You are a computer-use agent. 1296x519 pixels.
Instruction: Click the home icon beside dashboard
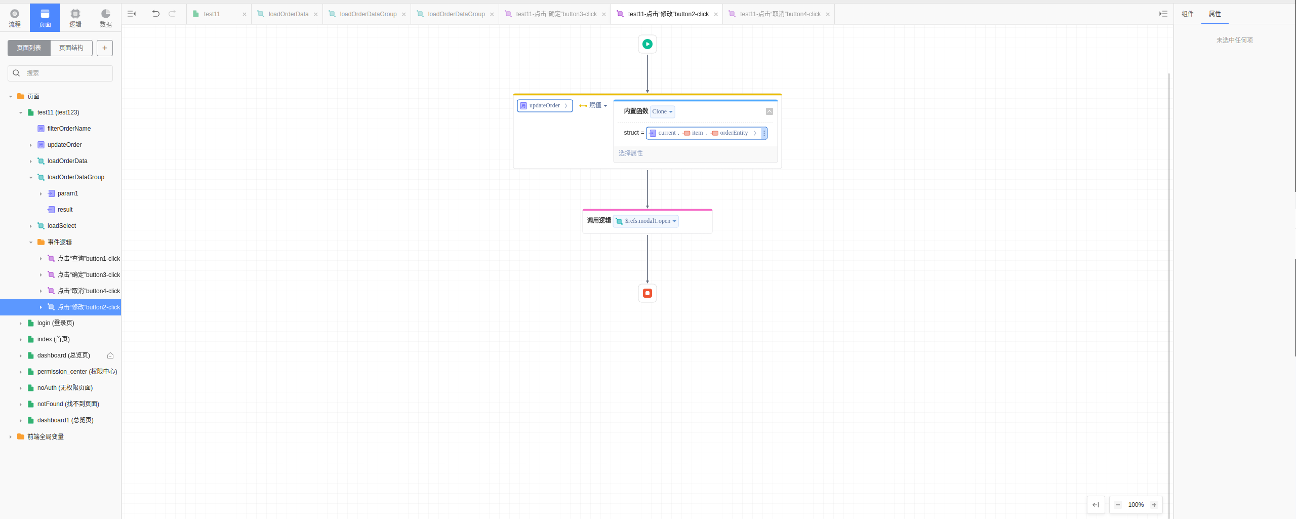click(x=110, y=355)
